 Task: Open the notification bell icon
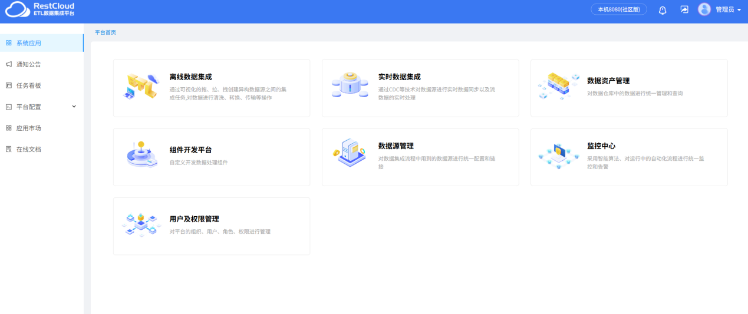tap(663, 10)
